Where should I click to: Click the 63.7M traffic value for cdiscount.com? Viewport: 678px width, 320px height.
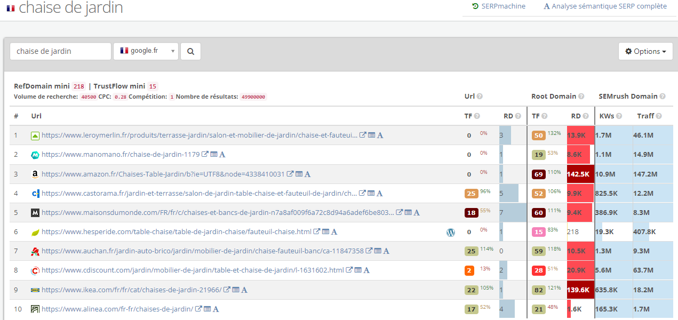point(643,270)
